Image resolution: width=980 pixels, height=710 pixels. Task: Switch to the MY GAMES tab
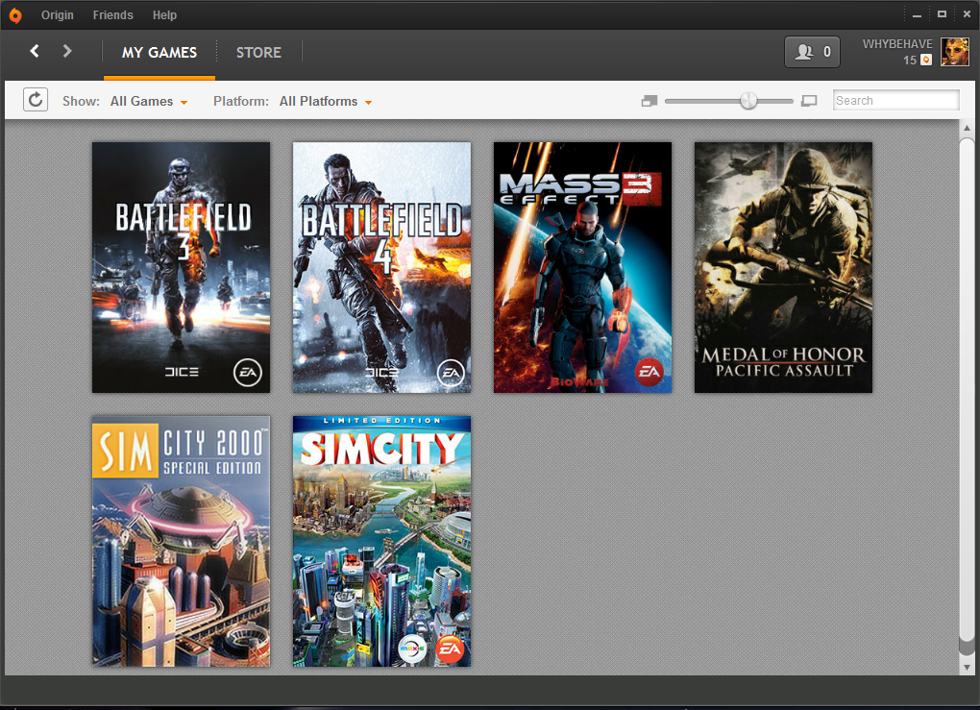[159, 53]
